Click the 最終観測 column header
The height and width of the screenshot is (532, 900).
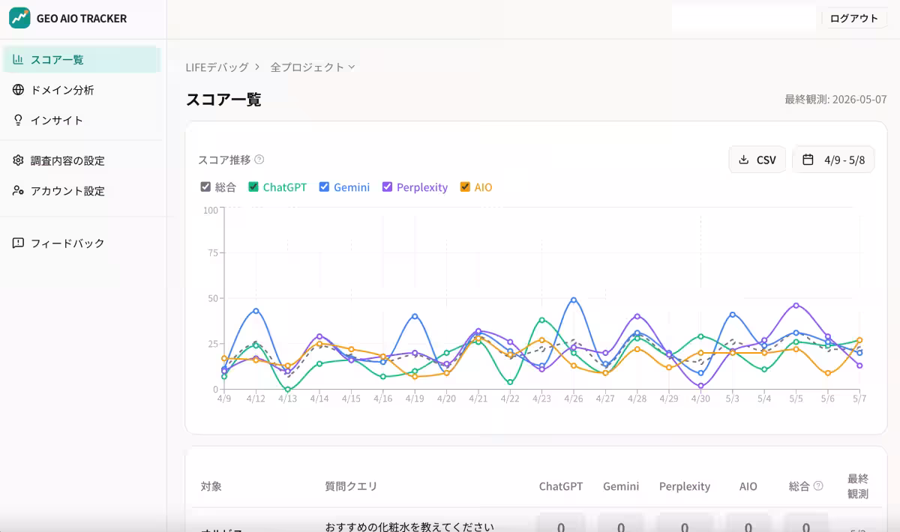858,486
